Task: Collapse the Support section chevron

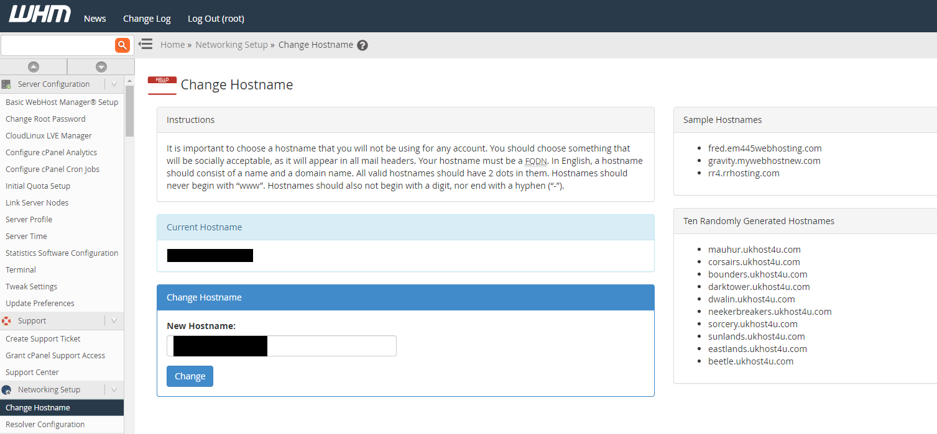Action: (x=114, y=320)
